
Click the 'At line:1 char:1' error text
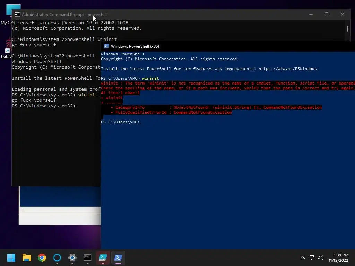(120, 93)
